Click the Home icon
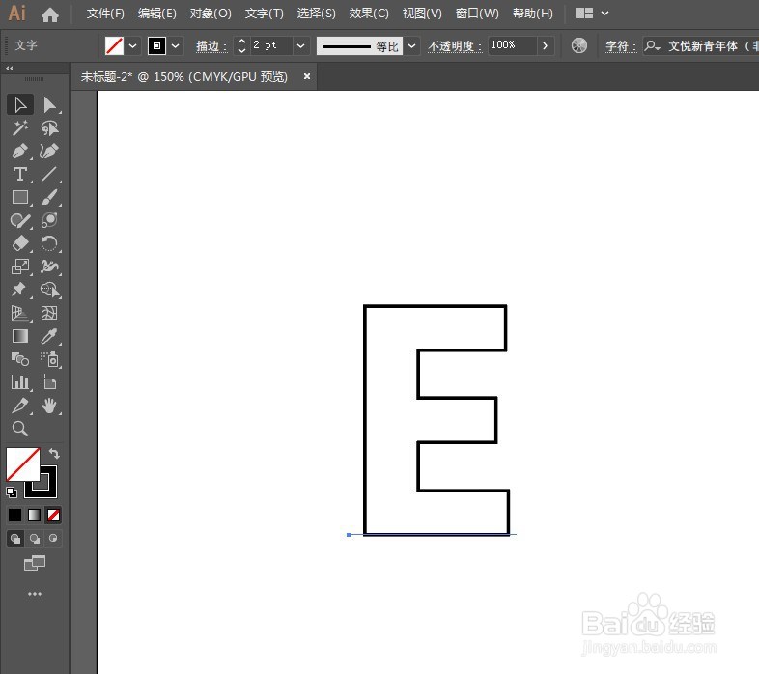Screen dimensions: 759x674 point(50,14)
